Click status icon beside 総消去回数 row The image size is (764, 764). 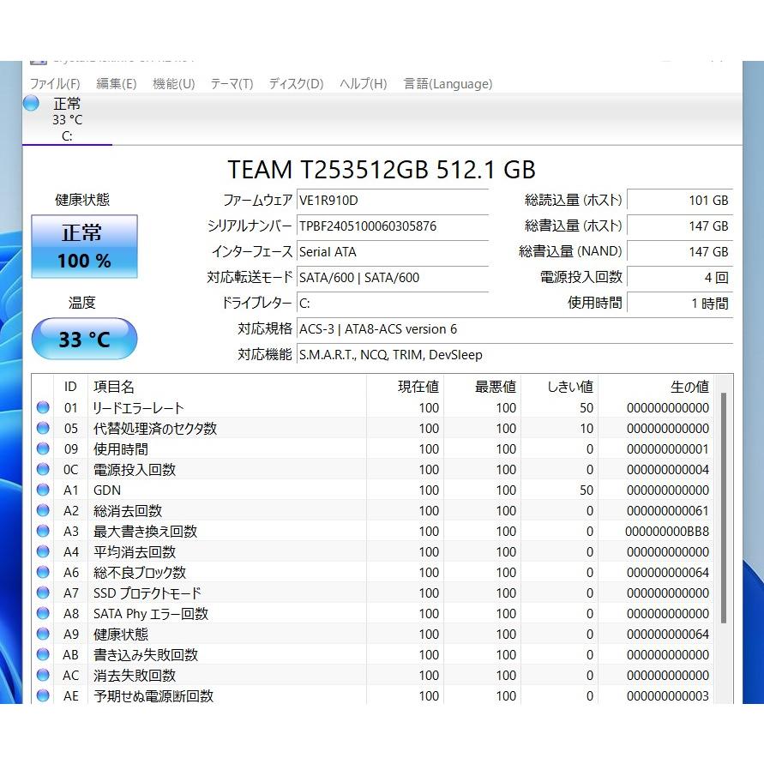click(43, 511)
